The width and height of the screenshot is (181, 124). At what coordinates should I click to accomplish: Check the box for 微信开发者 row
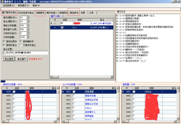click(74, 96)
